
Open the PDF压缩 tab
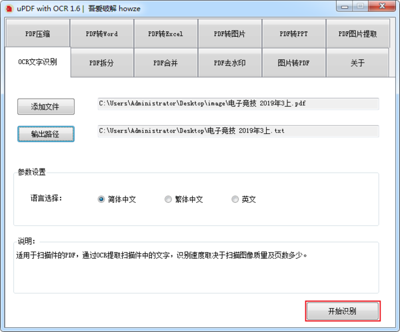pos(37,33)
